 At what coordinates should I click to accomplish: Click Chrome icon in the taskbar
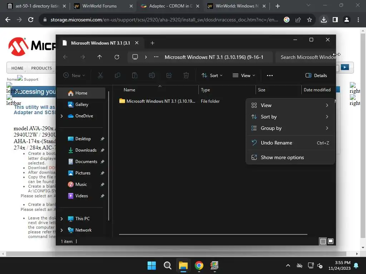coord(199,265)
